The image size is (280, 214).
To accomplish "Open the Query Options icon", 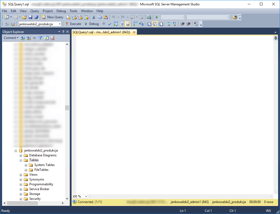I will [122, 24].
